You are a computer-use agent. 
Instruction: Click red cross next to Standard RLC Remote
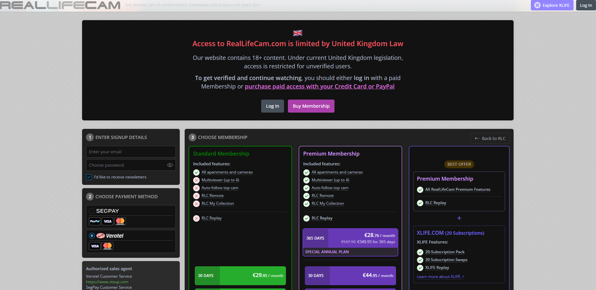196,196
